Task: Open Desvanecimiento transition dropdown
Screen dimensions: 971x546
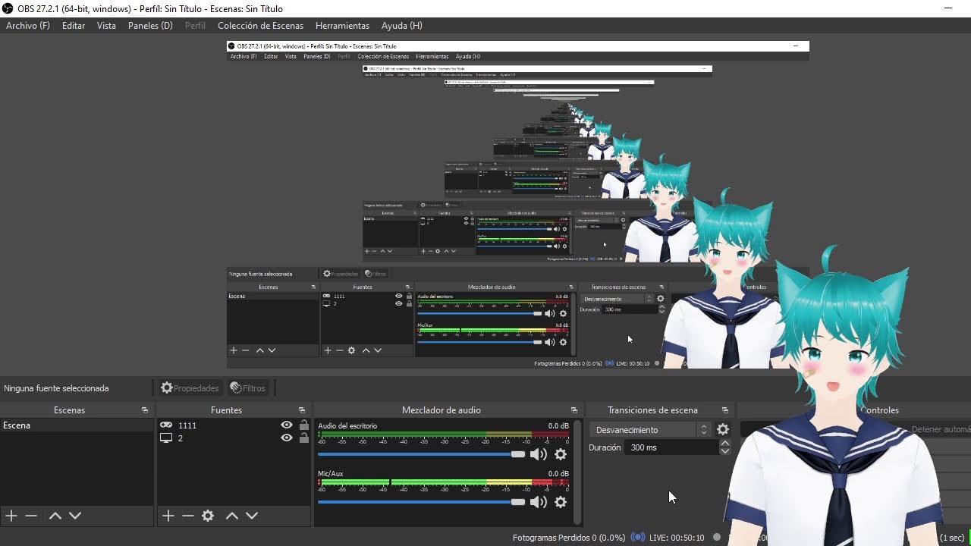Action: pos(651,430)
